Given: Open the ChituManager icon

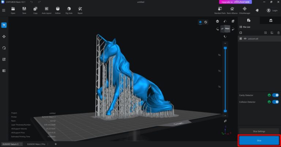Looking at the screenshot, I should 245,10.
